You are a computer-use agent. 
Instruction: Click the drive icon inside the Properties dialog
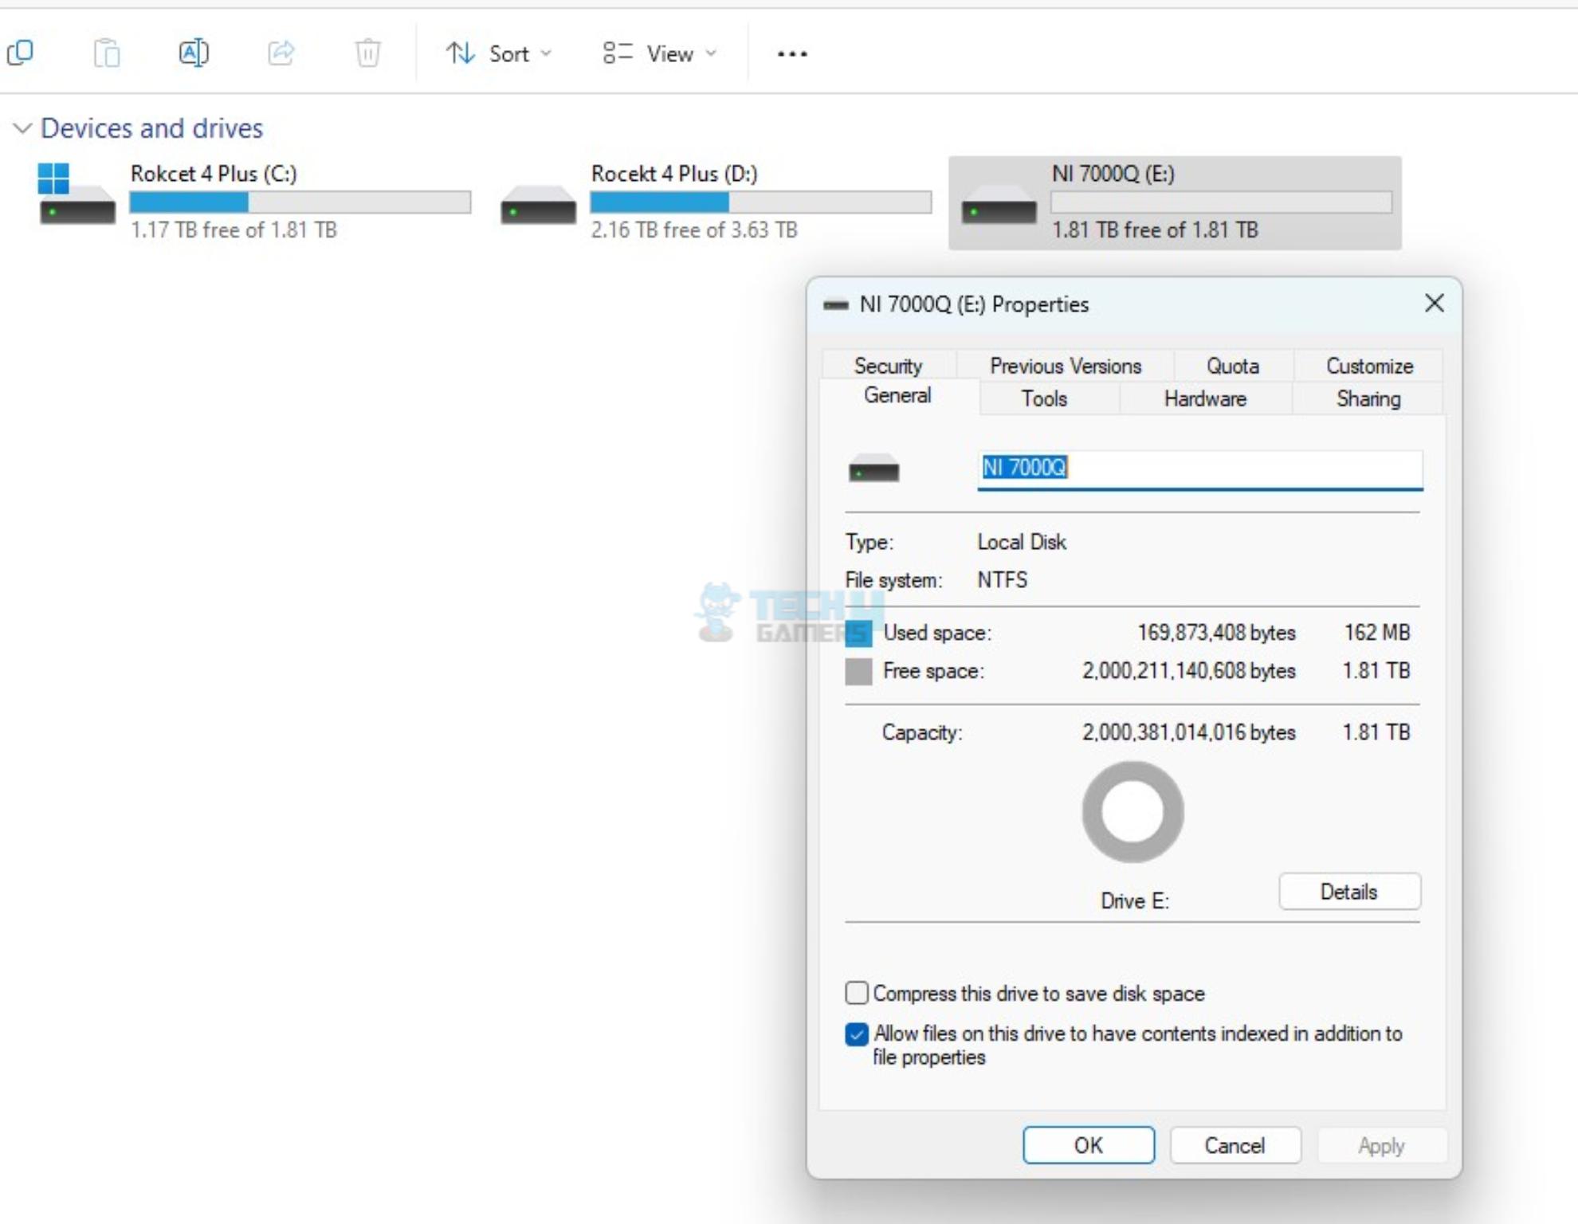[x=873, y=469]
